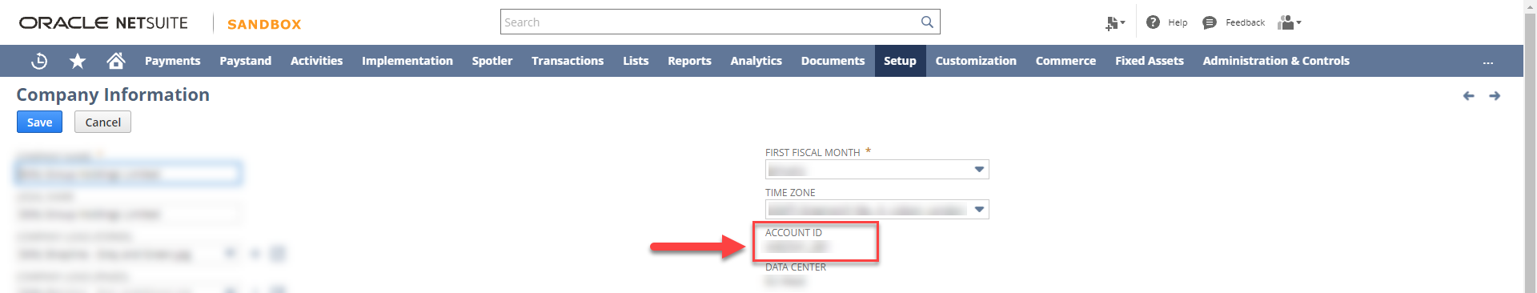Open the Commerce menu
The image size is (1537, 293).
(x=1065, y=61)
